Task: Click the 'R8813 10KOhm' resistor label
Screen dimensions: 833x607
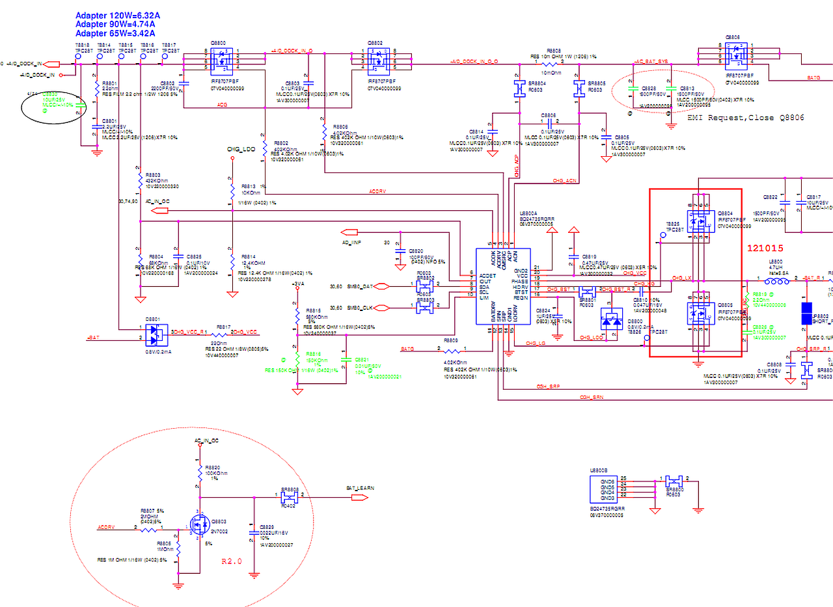Action: coord(251,190)
